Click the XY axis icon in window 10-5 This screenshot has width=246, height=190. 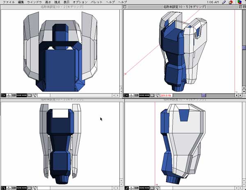click(126, 95)
